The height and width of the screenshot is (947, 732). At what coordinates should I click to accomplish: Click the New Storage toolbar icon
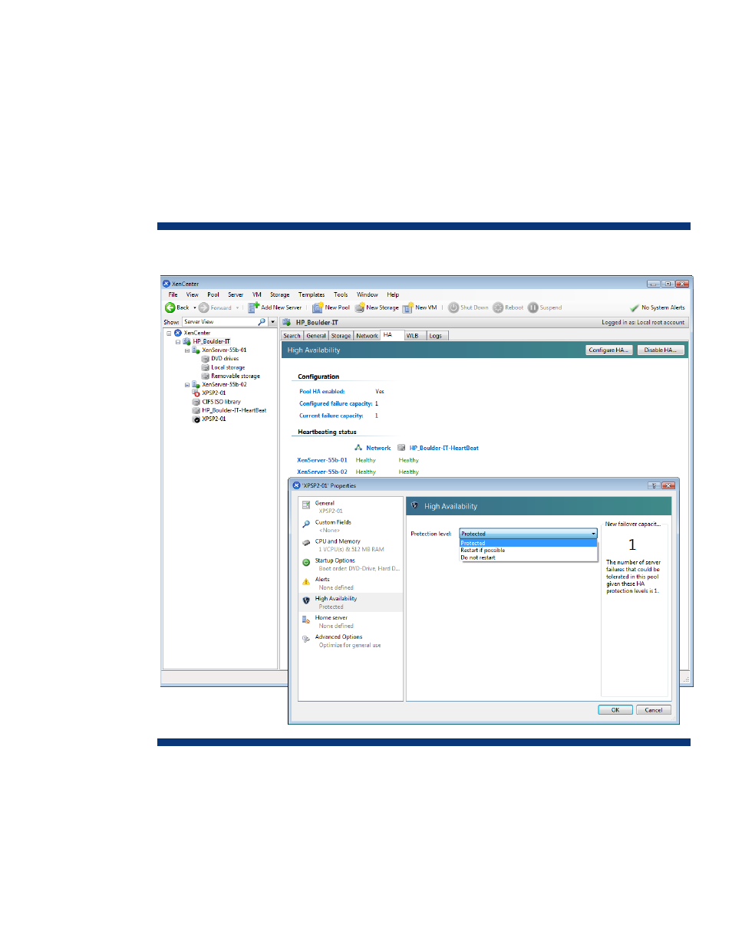point(359,307)
